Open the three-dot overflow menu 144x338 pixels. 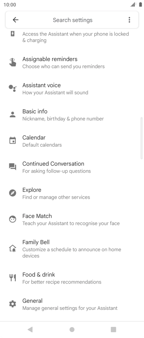tap(129, 20)
